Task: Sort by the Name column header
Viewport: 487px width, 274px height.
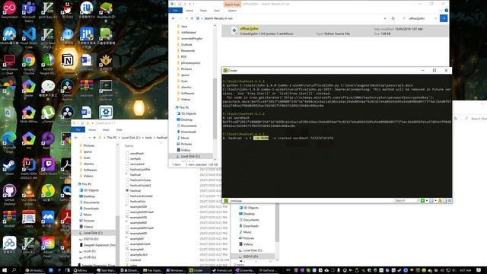Action: 129,145
